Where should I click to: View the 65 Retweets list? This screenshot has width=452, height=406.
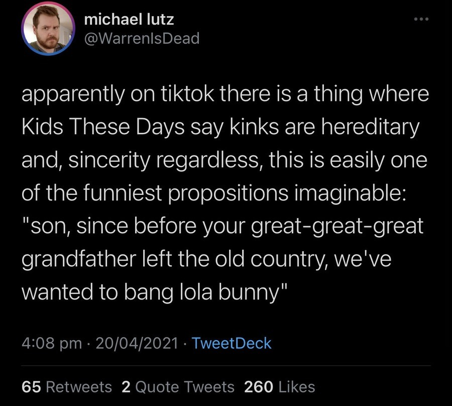click(x=67, y=387)
